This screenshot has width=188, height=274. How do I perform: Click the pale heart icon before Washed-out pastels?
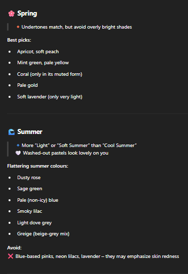pyautogui.click(x=18, y=153)
